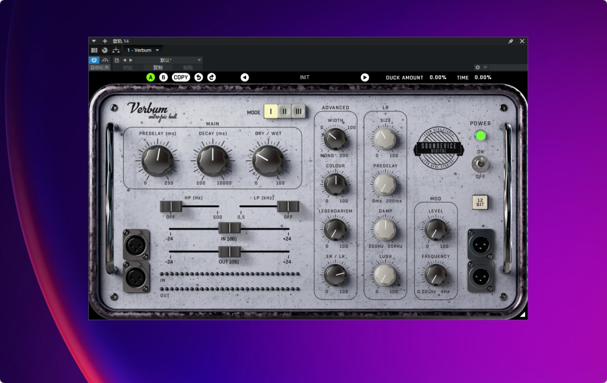Viewport: 607px width, 383px height.
Task: Add a new insert with the plus icon
Action: [104, 41]
